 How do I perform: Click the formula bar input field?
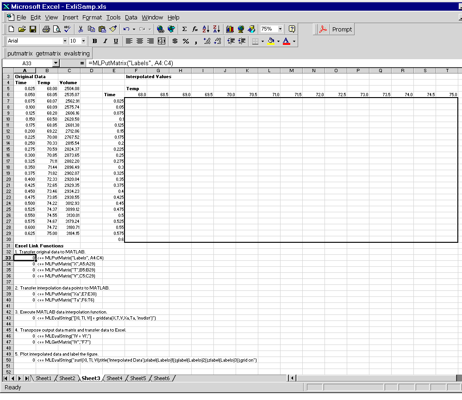(268, 63)
